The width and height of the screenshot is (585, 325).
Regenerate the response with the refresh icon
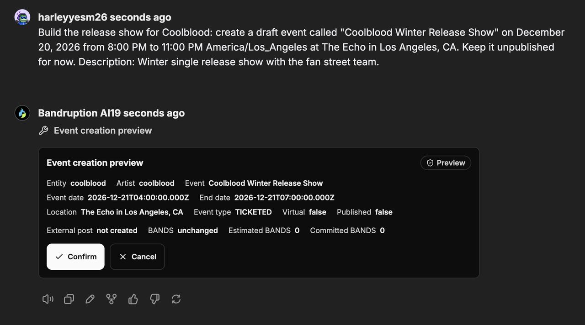click(176, 299)
